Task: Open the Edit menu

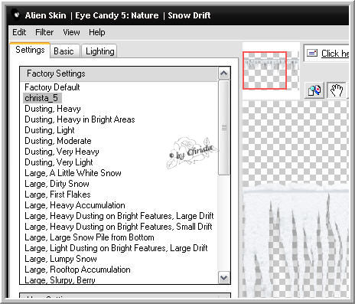Action: (19, 32)
